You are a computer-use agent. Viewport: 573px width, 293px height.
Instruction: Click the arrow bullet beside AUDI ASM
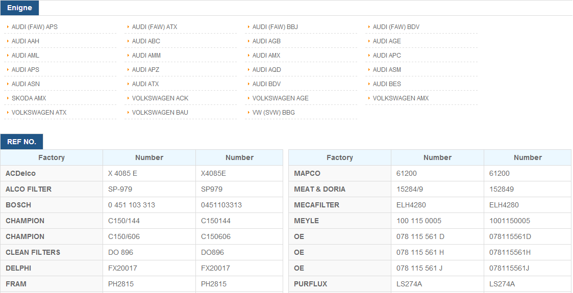pos(369,69)
